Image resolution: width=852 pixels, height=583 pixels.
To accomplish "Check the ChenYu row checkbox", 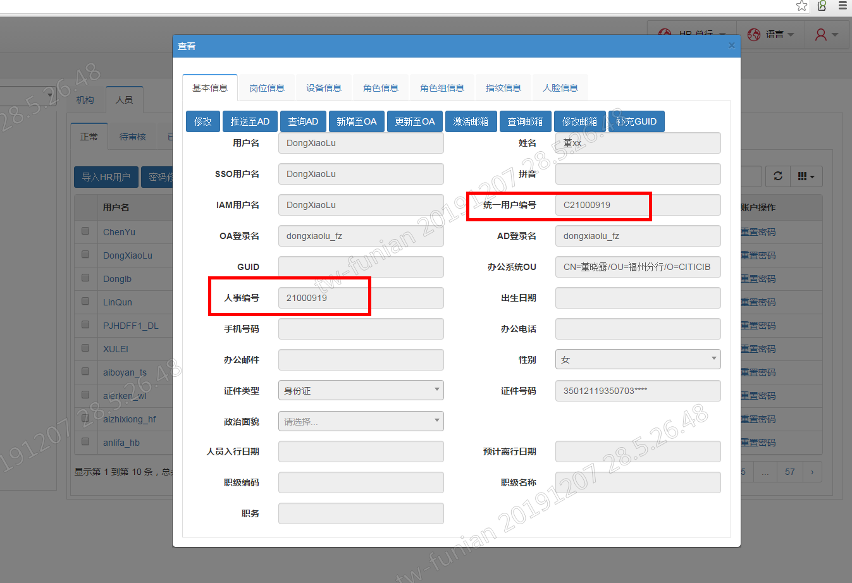I will pos(85,231).
